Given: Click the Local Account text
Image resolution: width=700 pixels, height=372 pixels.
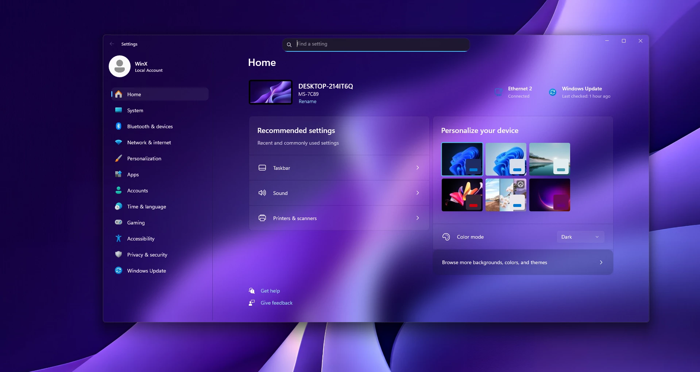Looking at the screenshot, I should [x=149, y=70].
